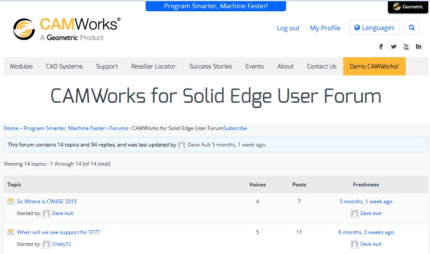
Task: Open the Languages dropdown
Action: point(374,28)
